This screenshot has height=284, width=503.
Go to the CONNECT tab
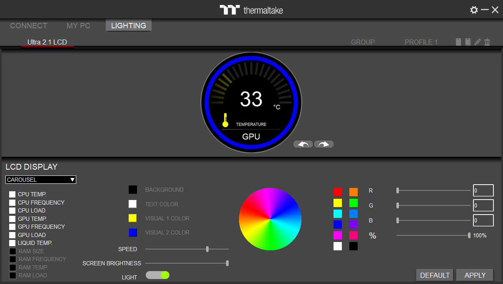coord(29,26)
